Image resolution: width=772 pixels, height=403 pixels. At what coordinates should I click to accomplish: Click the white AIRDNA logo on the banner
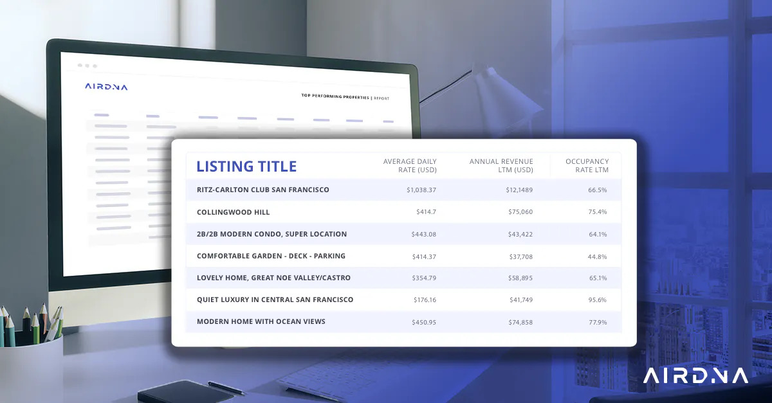(x=695, y=376)
